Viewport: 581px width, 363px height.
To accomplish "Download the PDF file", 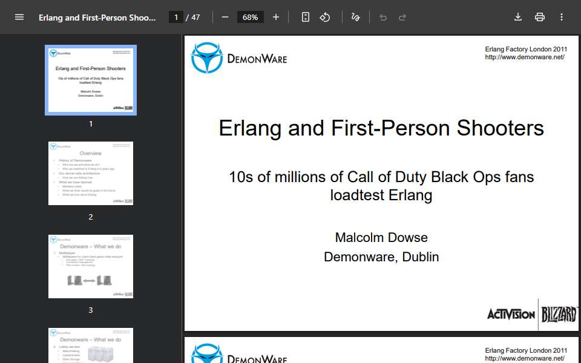I will tap(518, 17).
